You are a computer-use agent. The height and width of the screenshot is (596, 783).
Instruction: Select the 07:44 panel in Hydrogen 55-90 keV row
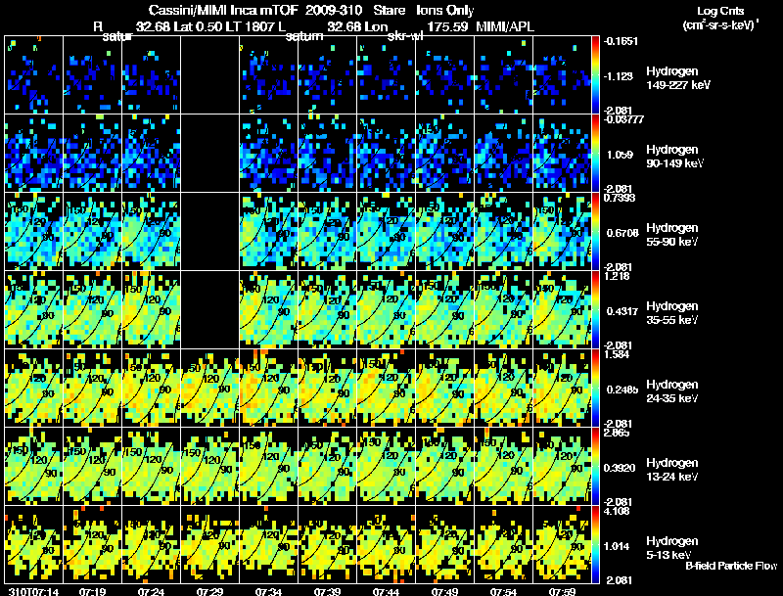pyautogui.click(x=386, y=232)
